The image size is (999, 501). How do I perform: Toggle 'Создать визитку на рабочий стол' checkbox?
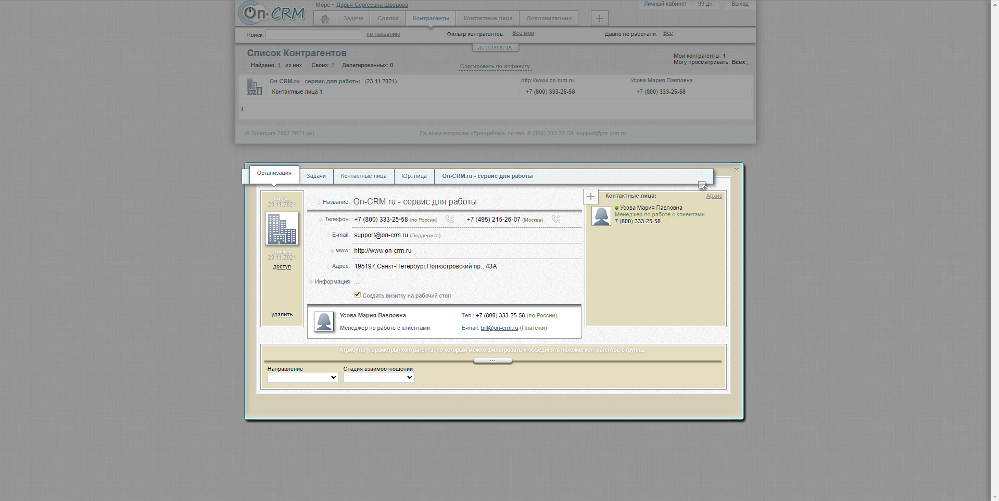click(x=357, y=294)
